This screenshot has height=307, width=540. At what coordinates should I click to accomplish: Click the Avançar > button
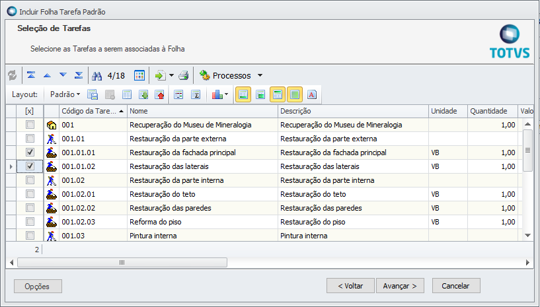(x=400, y=286)
